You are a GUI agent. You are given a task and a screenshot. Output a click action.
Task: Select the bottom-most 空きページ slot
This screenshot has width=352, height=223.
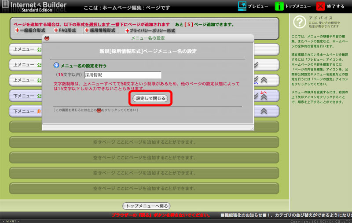click(144, 188)
